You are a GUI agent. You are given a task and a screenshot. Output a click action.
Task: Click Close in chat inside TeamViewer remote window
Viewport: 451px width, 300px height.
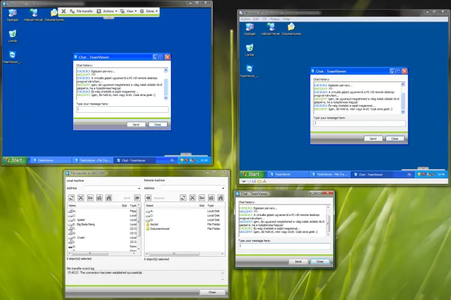coord(158,125)
